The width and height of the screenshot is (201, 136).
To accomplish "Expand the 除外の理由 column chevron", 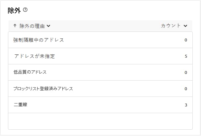I will 48,26.
